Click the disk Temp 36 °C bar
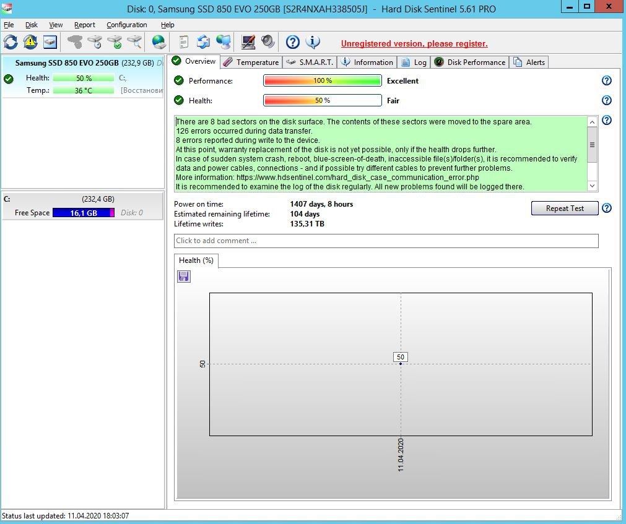626x524 pixels. point(84,90)
